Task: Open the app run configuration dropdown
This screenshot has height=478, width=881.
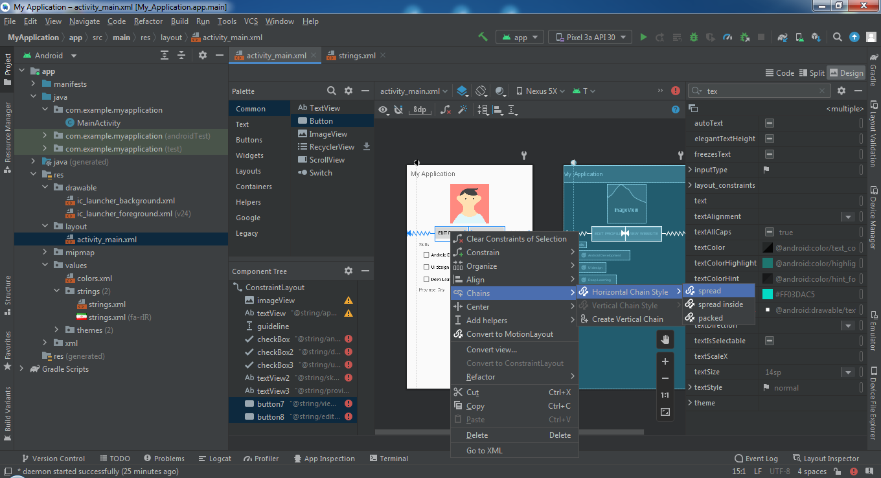Action: [x=520, y=38]
